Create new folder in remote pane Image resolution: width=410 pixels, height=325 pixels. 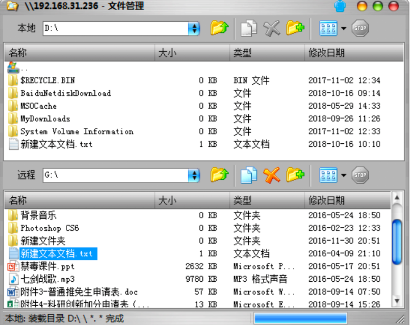(295, 175)
